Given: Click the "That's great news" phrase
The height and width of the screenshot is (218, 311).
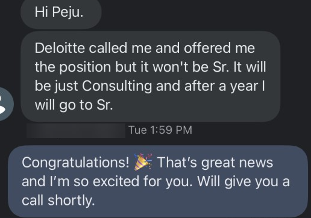Looking at the screenshot, I should 215,163.
